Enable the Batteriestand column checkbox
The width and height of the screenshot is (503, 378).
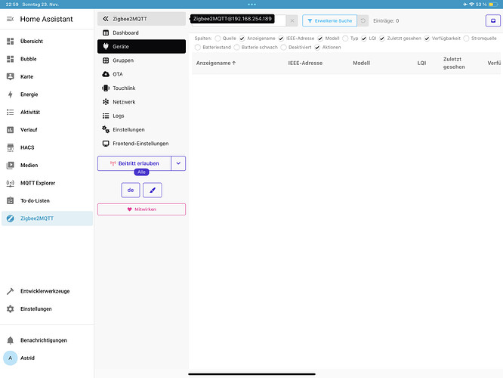coord(198,47)
